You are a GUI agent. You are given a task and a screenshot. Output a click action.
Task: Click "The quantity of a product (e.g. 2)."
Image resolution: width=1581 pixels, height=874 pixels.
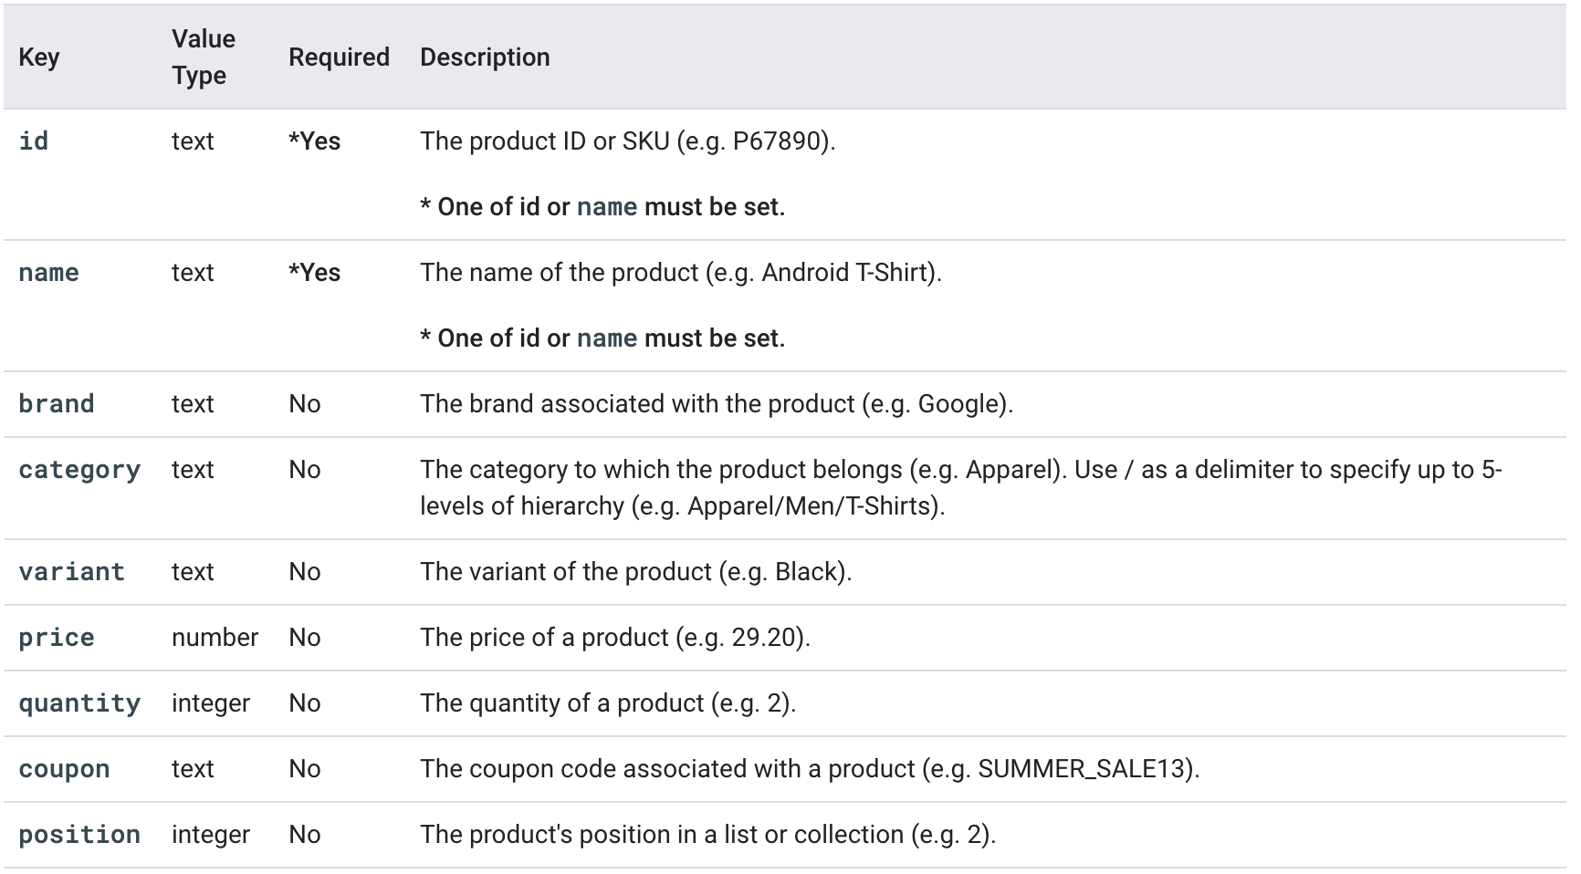point(608,703)
